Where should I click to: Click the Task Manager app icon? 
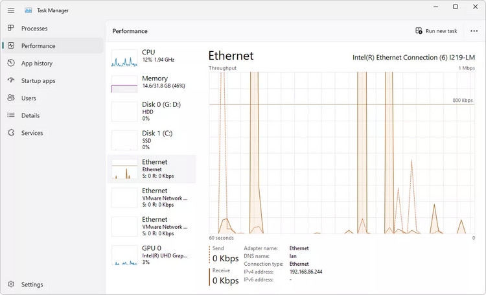[x=29, y=10]
